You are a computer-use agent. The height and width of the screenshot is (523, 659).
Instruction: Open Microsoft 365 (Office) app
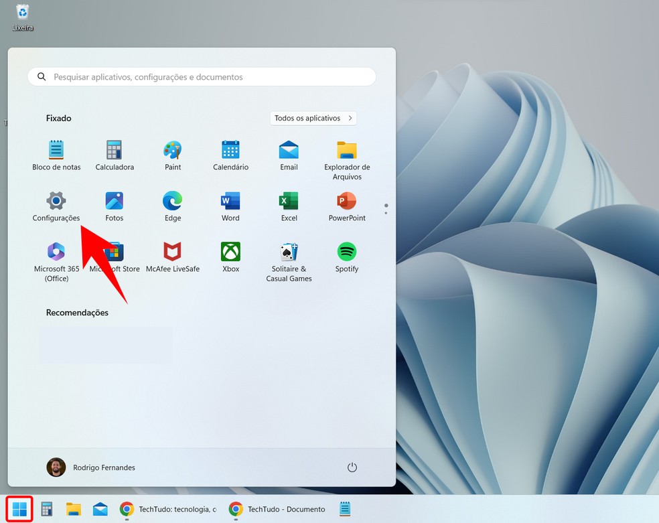point(56,262)
